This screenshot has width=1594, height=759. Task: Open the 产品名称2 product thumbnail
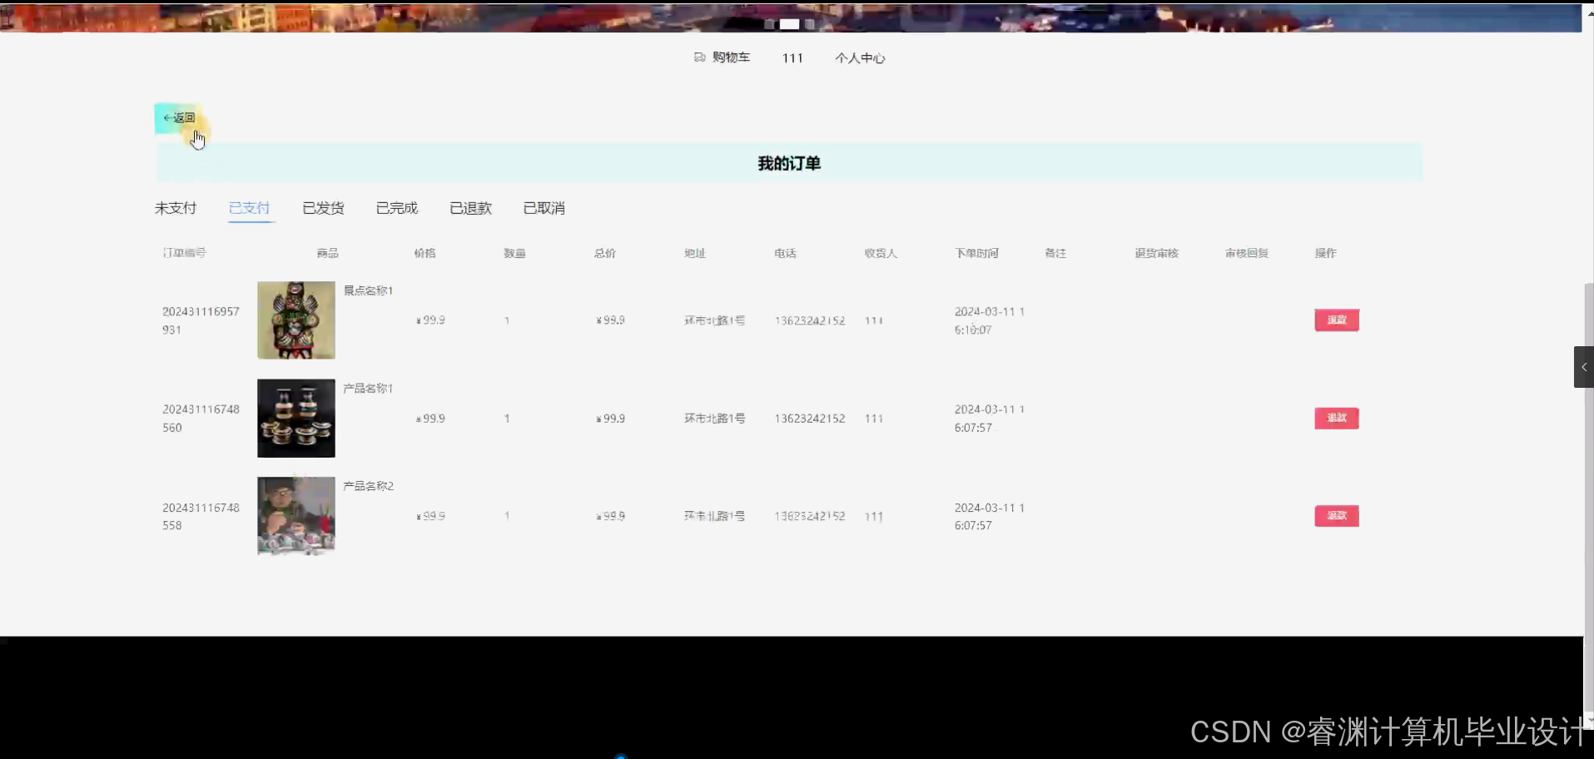pyautogui.click(x=295, y=515)
